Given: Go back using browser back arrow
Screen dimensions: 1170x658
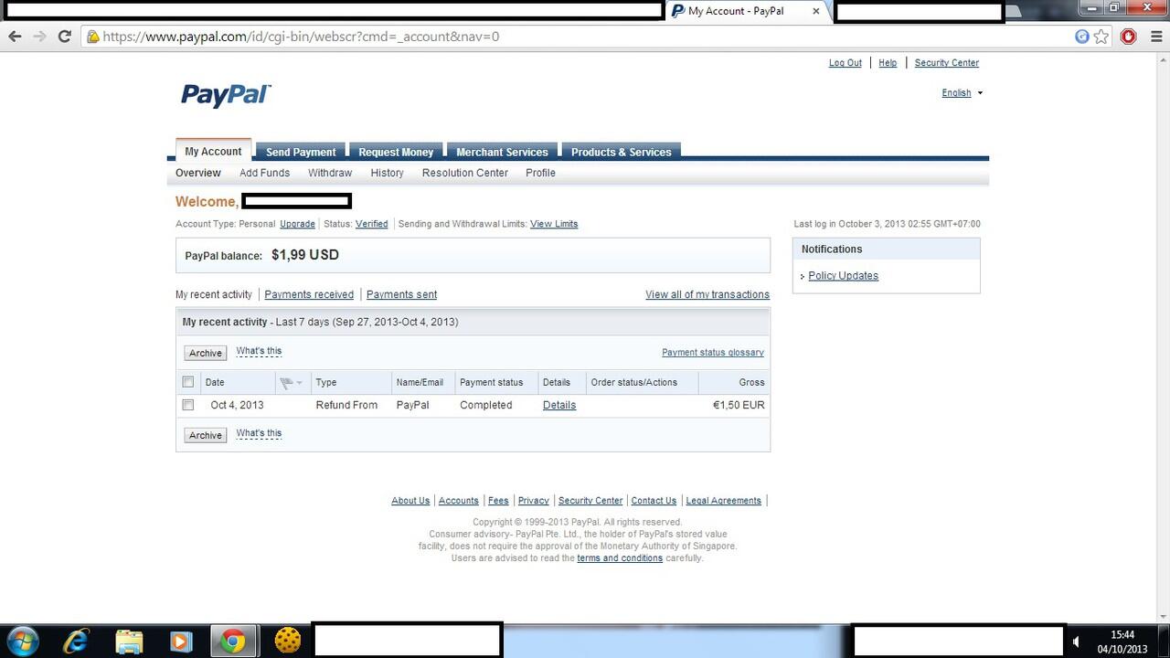Looking at the screenshot, I should 15,37.
